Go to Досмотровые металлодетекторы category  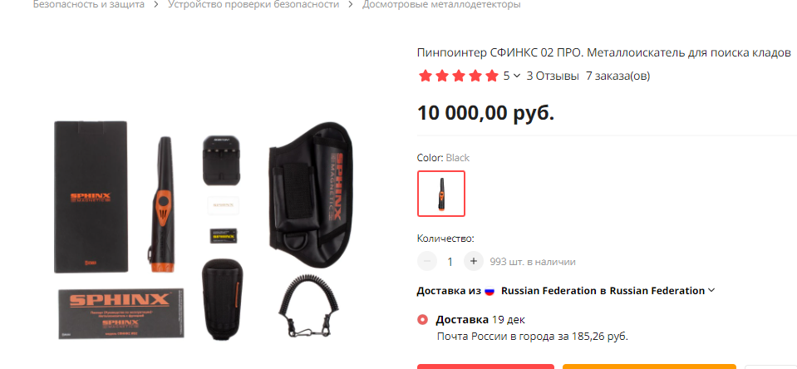click(441, 5)
